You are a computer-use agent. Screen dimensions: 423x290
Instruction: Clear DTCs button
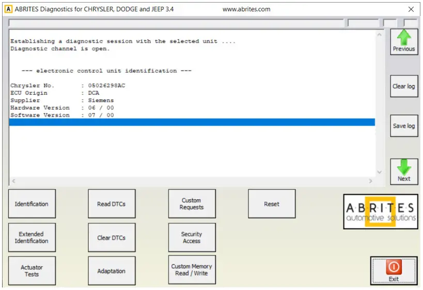click(112, 237)
